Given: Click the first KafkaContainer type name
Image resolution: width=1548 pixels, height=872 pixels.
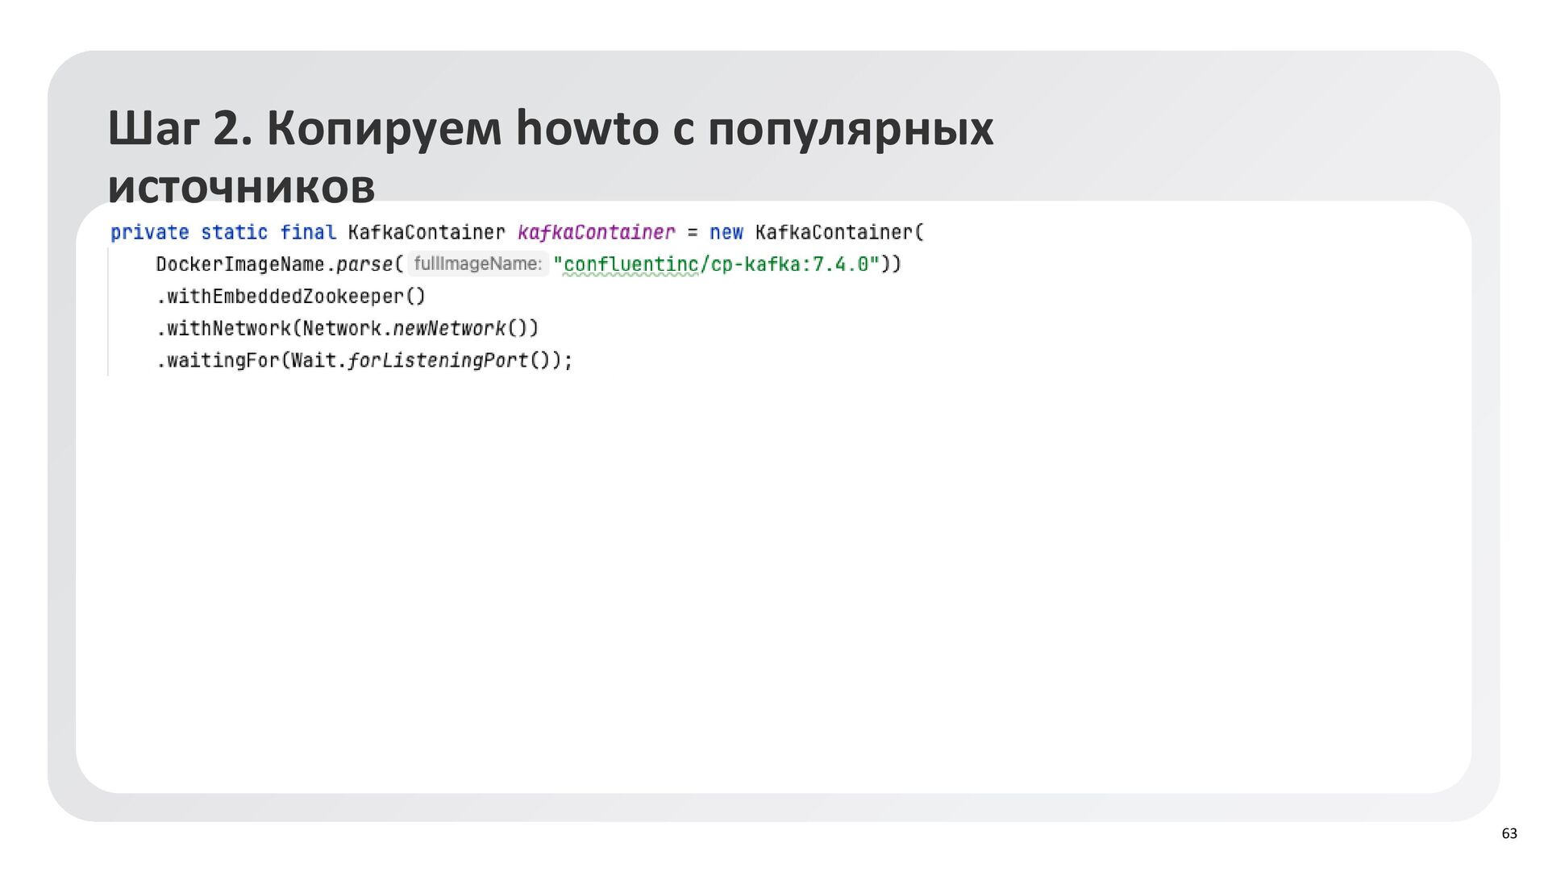Looking at the screenshot, I should pyautogui.click(x=427, y=233).
